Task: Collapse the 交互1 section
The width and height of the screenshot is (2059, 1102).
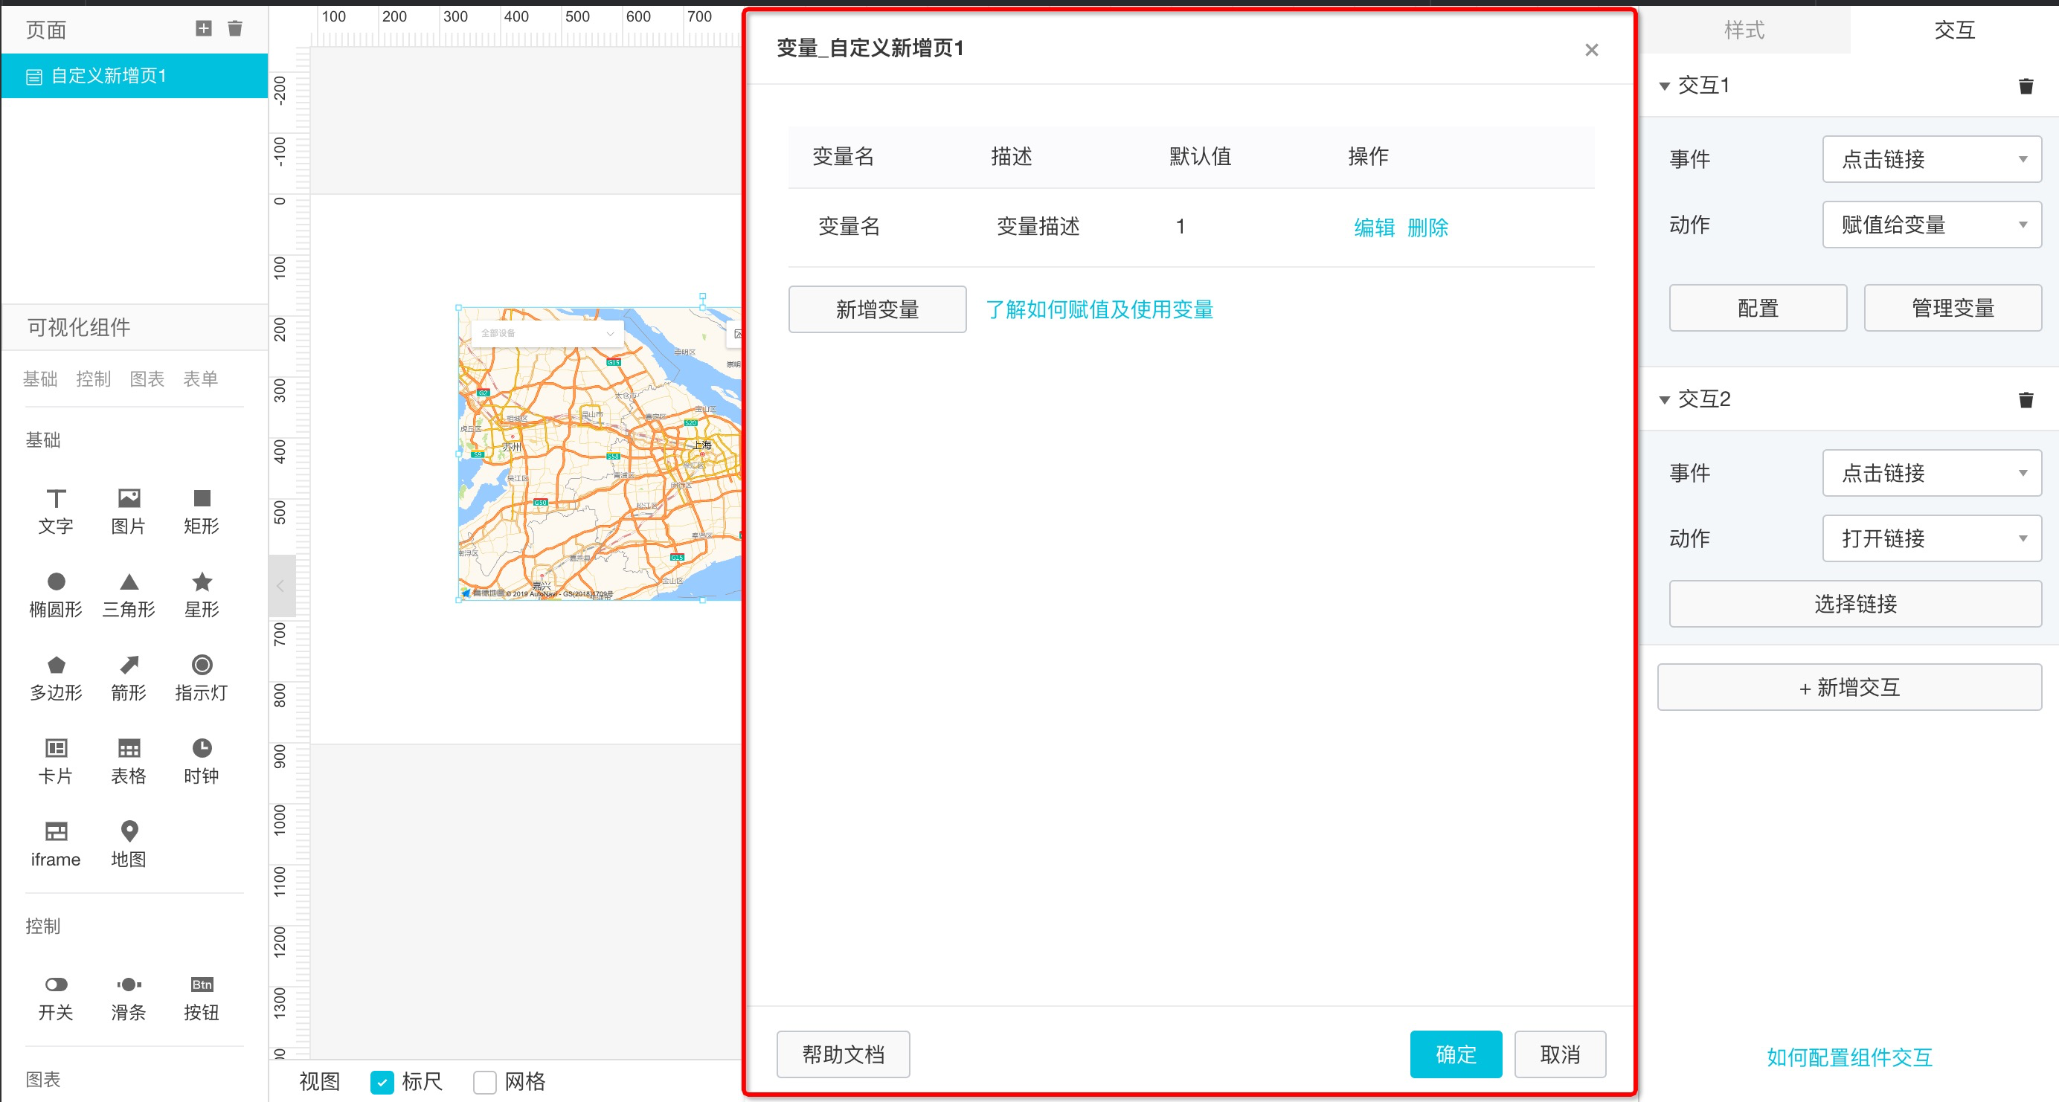Action: pyautogui.click(x=1665, y=86)
